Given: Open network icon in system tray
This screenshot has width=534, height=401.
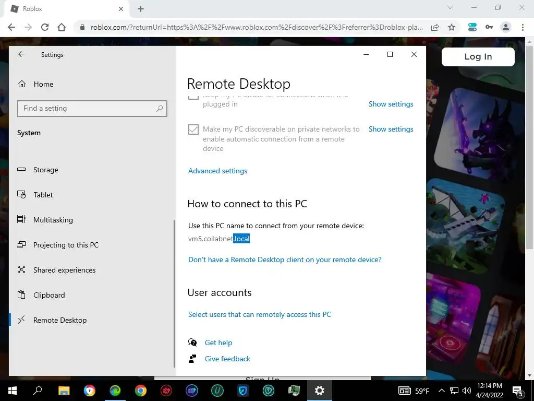Looking at the screenshot, I should pos(454,391).
